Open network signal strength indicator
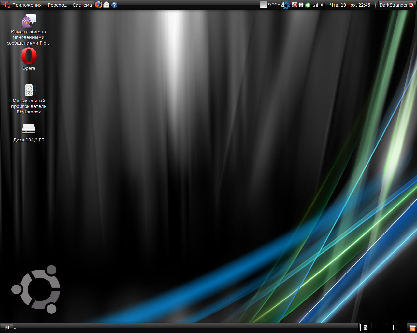The height and width of the screenshot is (333, 417). (x=315, y=5)
